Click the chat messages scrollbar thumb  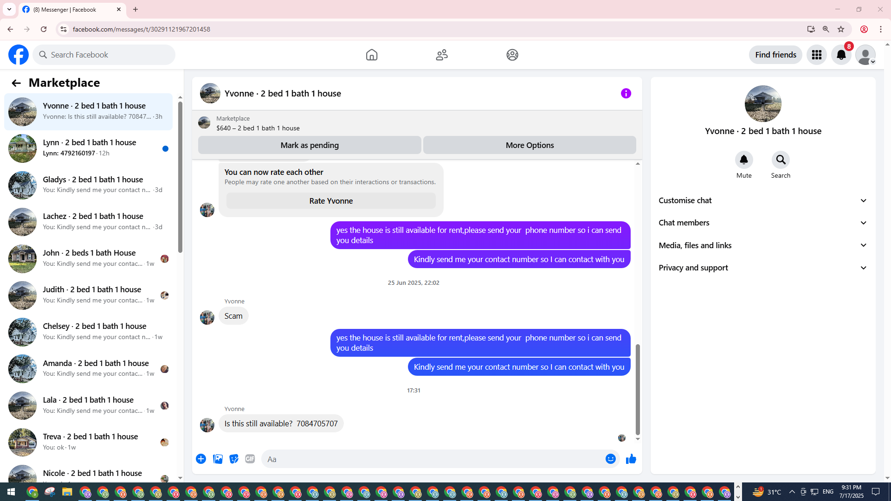[638, 390]
